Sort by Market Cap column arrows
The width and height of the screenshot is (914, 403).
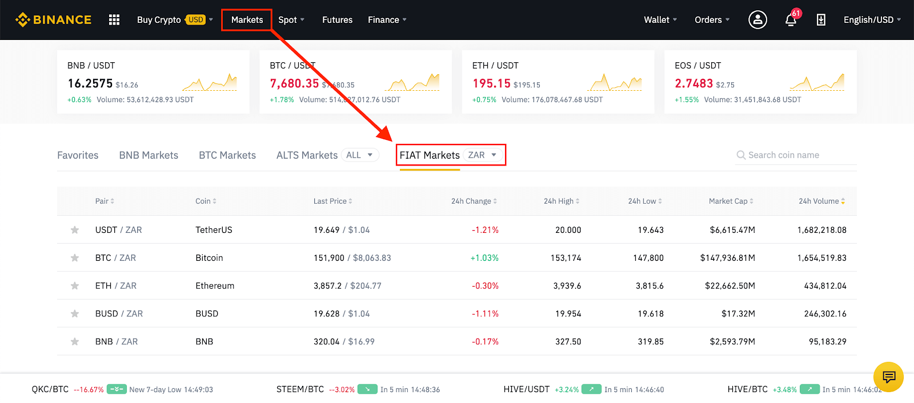pyautogui.click(x=751, y=201)
